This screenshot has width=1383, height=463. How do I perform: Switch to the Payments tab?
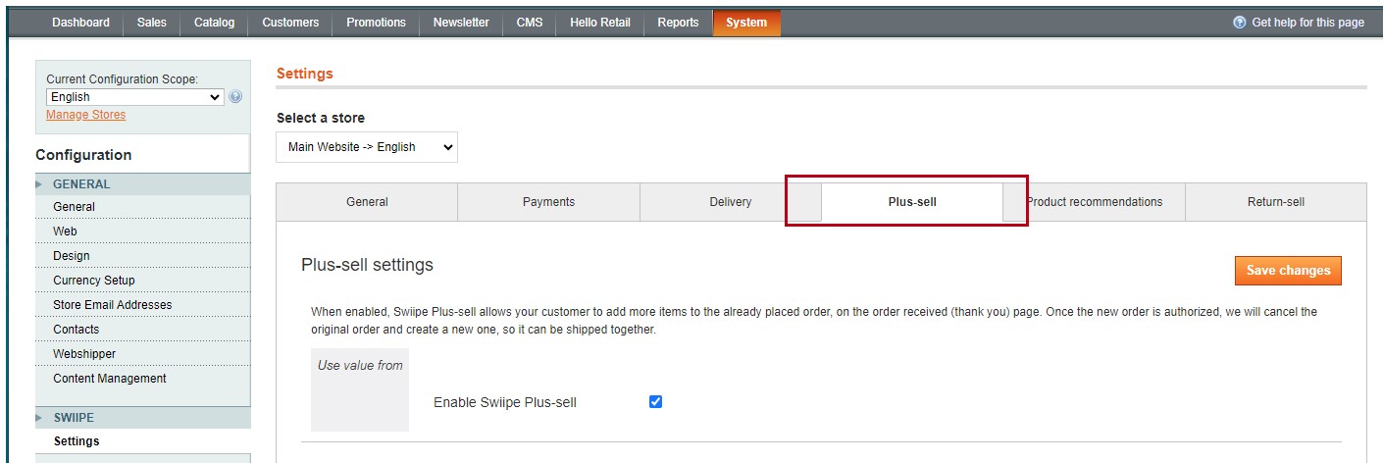(548, 202)
